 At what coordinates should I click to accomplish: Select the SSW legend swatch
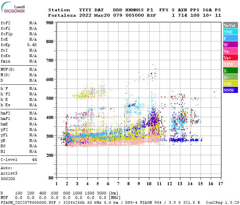pyautogui.click(x=230, y=64)
